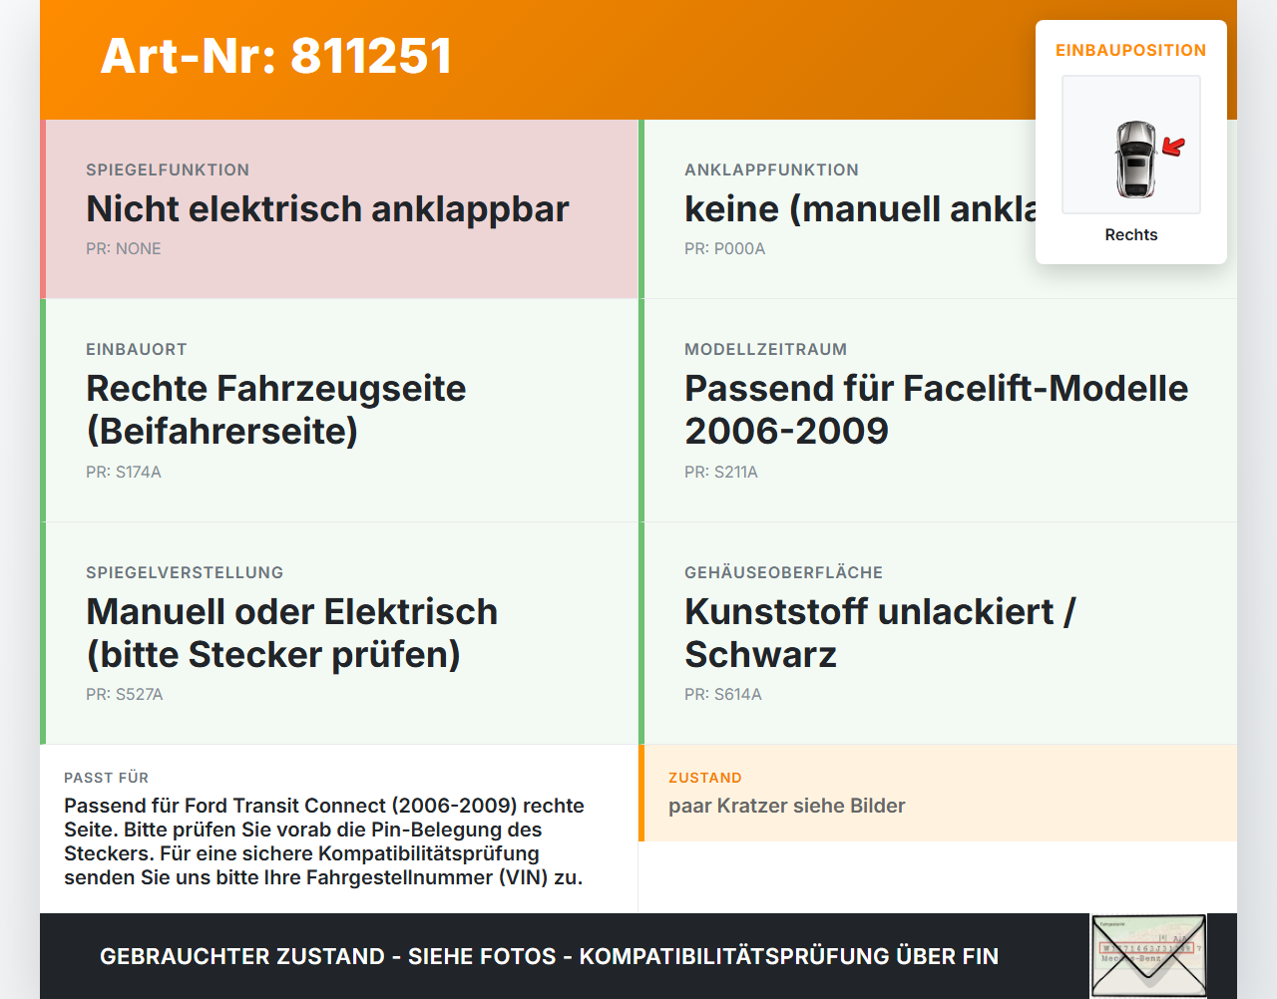Click the vehicle registration thumbnail in footer
Screen dimensions: 1277x999
(1148, 956)
